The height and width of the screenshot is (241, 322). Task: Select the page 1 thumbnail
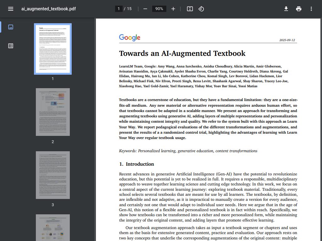pos(53,49)
